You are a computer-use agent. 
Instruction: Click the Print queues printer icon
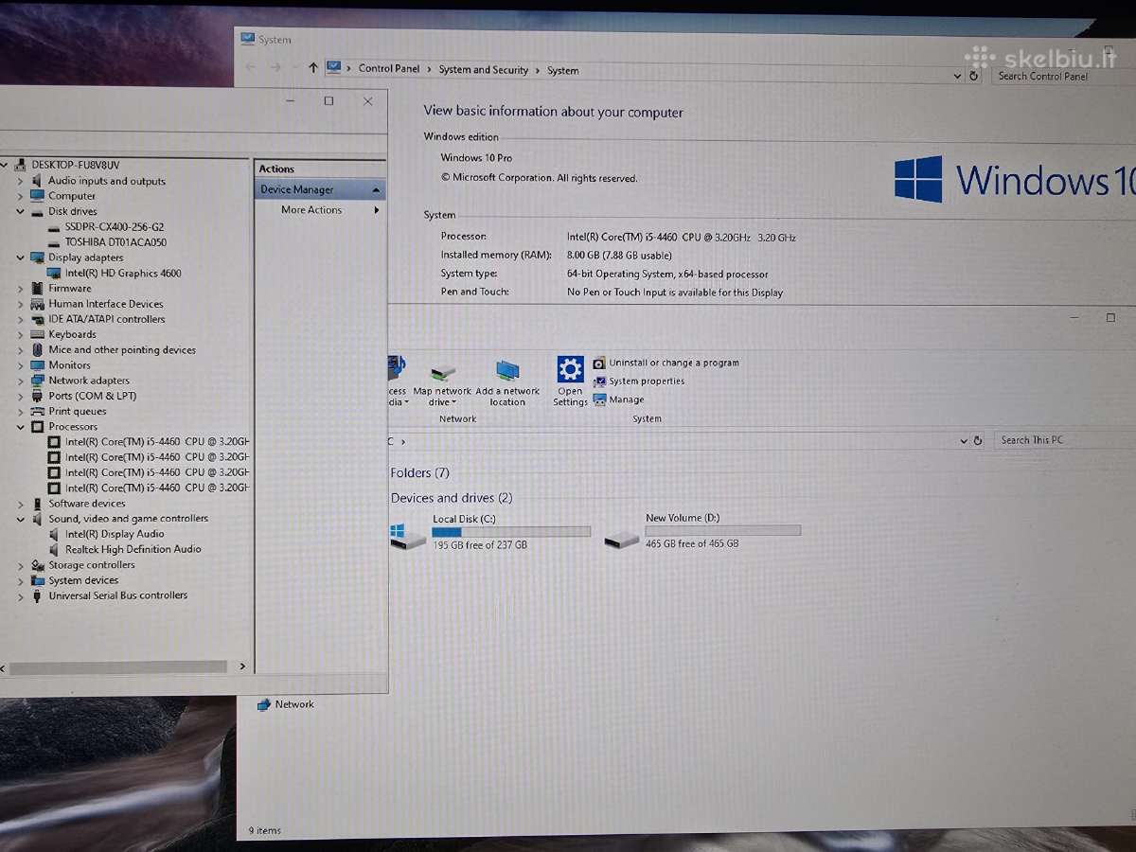point(38,411)
